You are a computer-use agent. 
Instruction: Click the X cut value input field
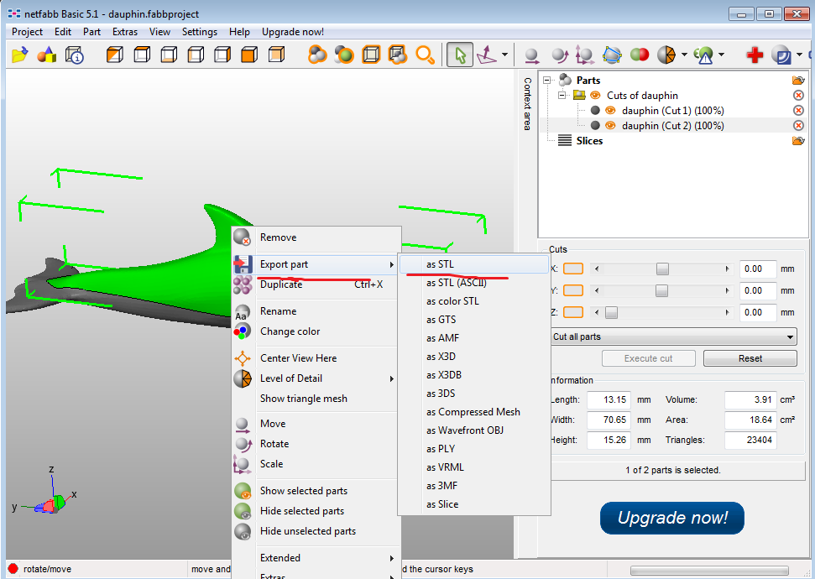point(757,269)
